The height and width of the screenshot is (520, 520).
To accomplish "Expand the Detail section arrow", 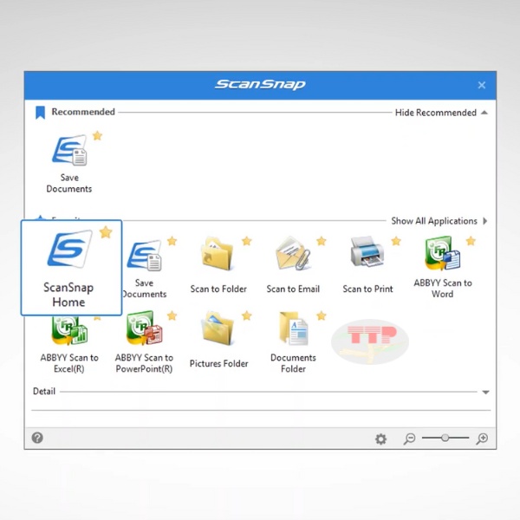I will coord(485,392).
